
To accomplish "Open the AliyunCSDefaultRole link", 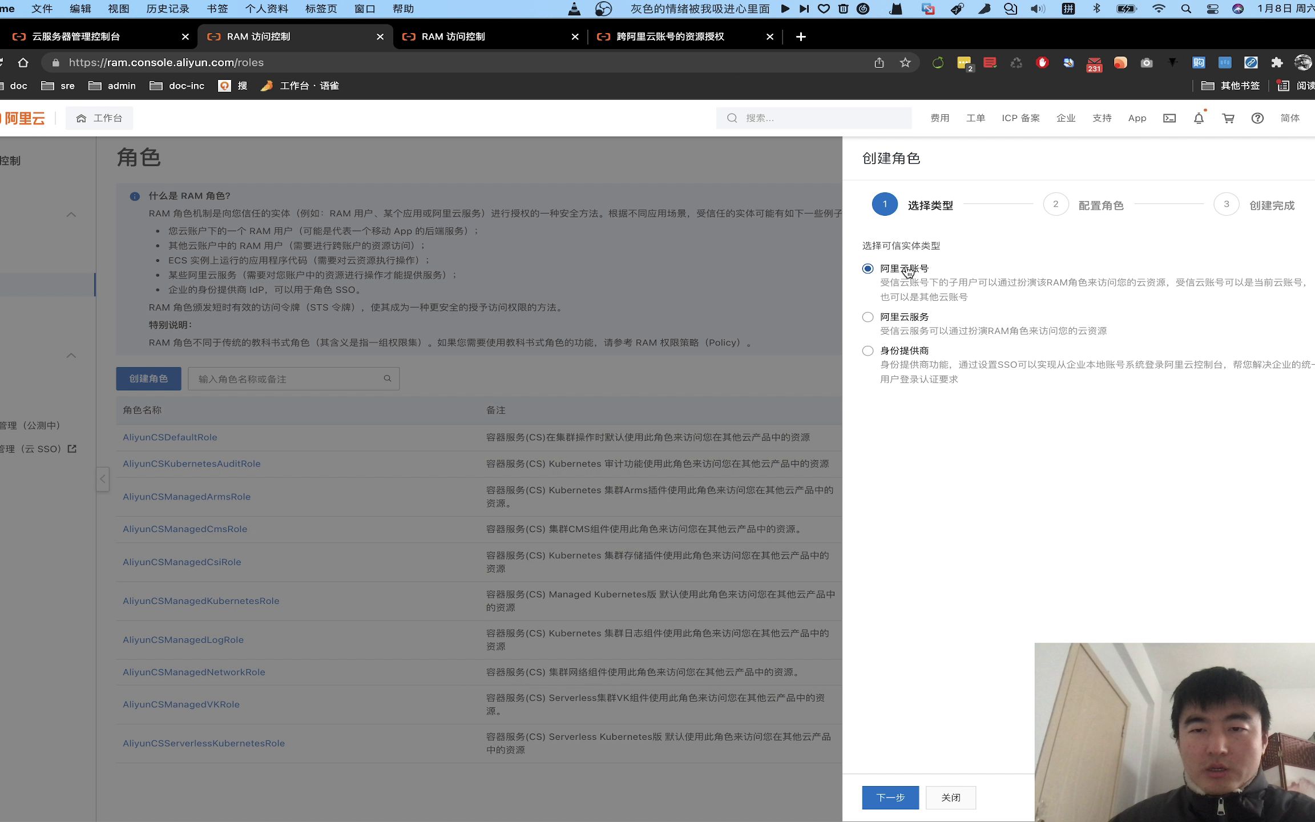I will [x=170, y=437].
